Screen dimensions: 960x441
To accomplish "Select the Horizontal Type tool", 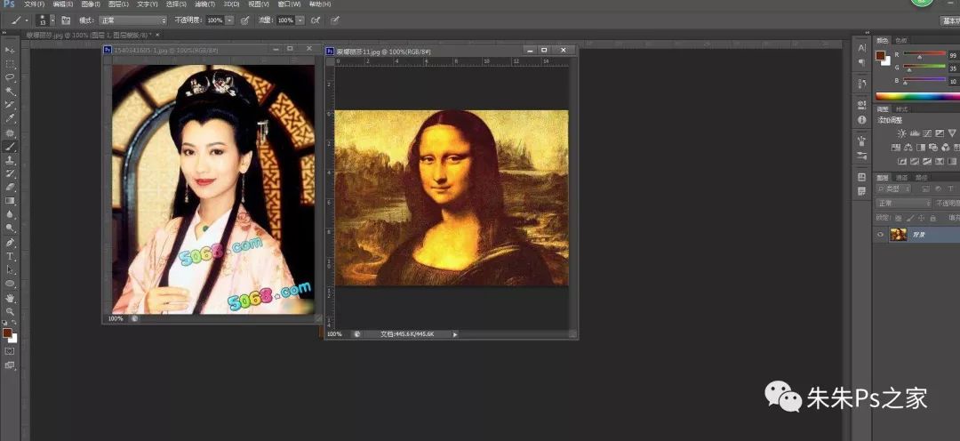I will [x=11, y=256].
